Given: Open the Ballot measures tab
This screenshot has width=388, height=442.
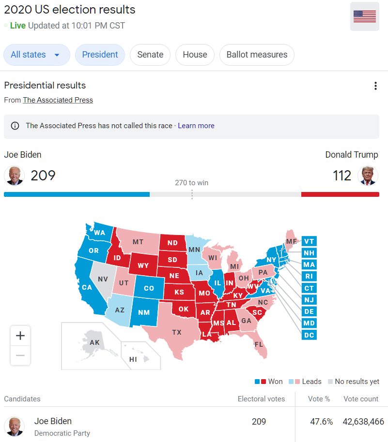Looking at the screenshot, I should (x=257, y=55).
